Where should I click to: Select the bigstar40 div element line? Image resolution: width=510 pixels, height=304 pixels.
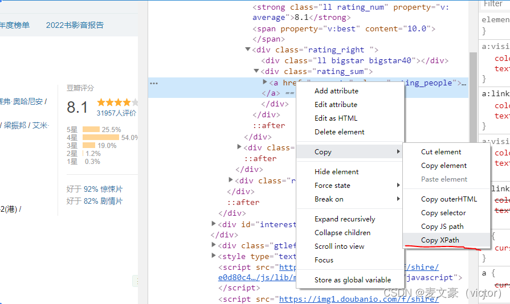[355, 60]
